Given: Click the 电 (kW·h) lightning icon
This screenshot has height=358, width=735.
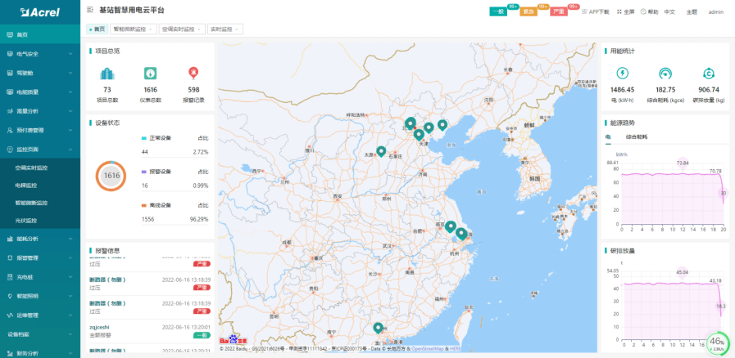Looking at the screenshot, I should [x=622, y=74].
